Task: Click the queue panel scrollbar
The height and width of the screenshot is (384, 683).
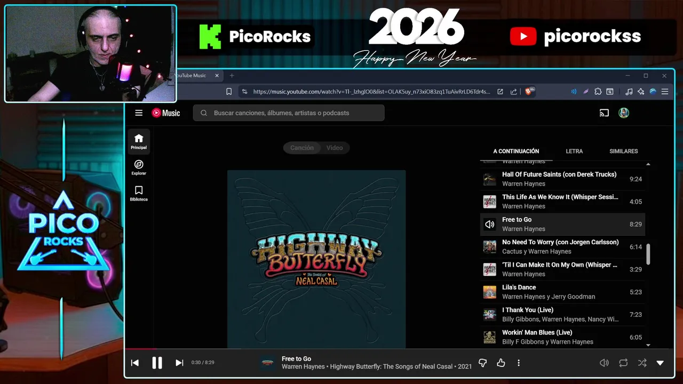Action: click(648, 254)
